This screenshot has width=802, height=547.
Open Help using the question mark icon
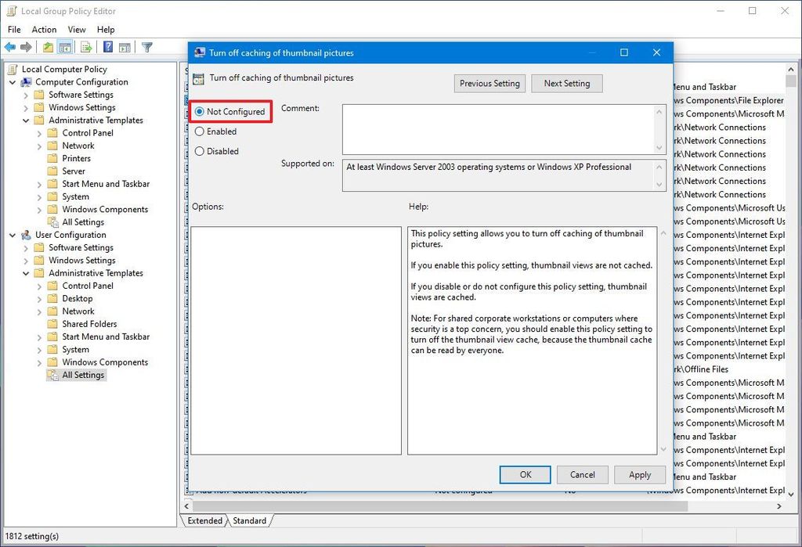click(107, 47)
